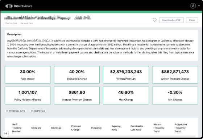Image resolution: width=203 pixels, height=140 pixels.
Task: Expand the account dropdown chevron
Action: coord(199,6)
